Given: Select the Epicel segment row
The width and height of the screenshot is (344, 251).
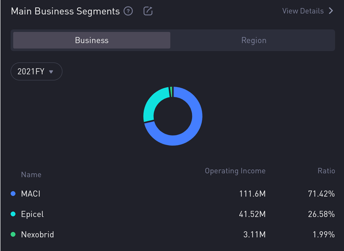Looking at the screenshot, I should coord(172,214).
